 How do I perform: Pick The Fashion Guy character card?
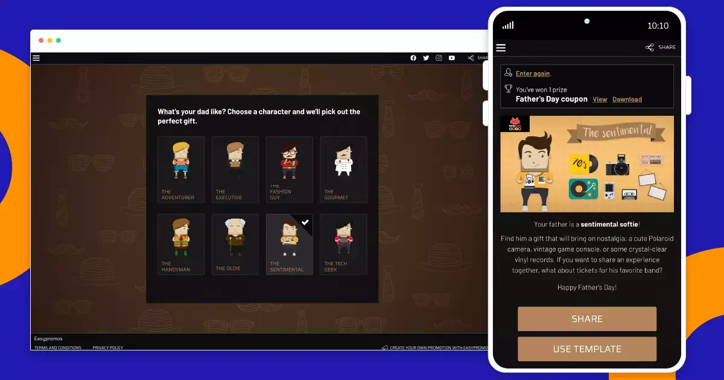pyautogui.click(x=290, y=169)
